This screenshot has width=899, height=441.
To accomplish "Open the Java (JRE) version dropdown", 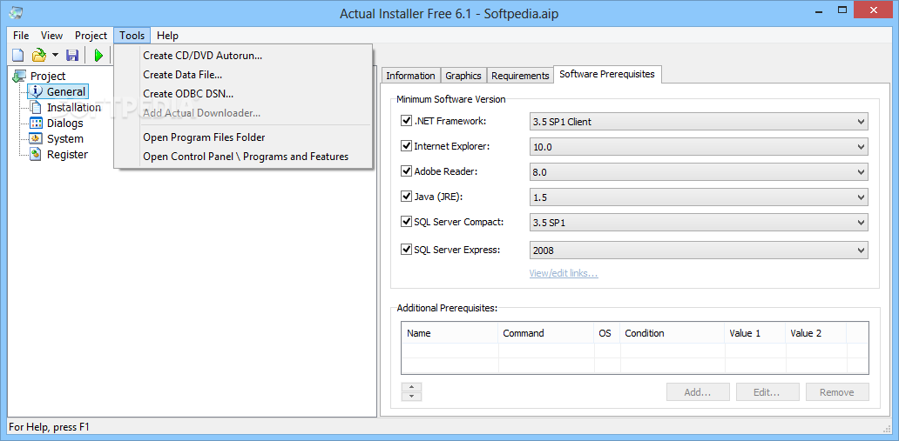I will [699, 197].
